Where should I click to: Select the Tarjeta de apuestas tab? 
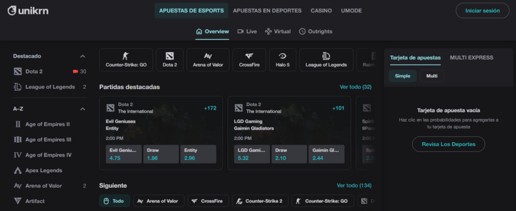415,58
